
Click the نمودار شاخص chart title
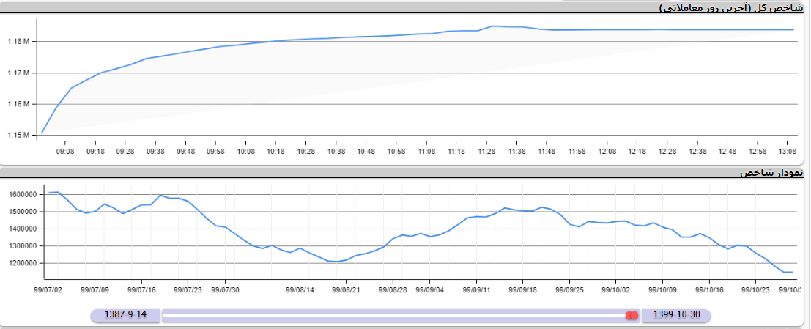771,173
